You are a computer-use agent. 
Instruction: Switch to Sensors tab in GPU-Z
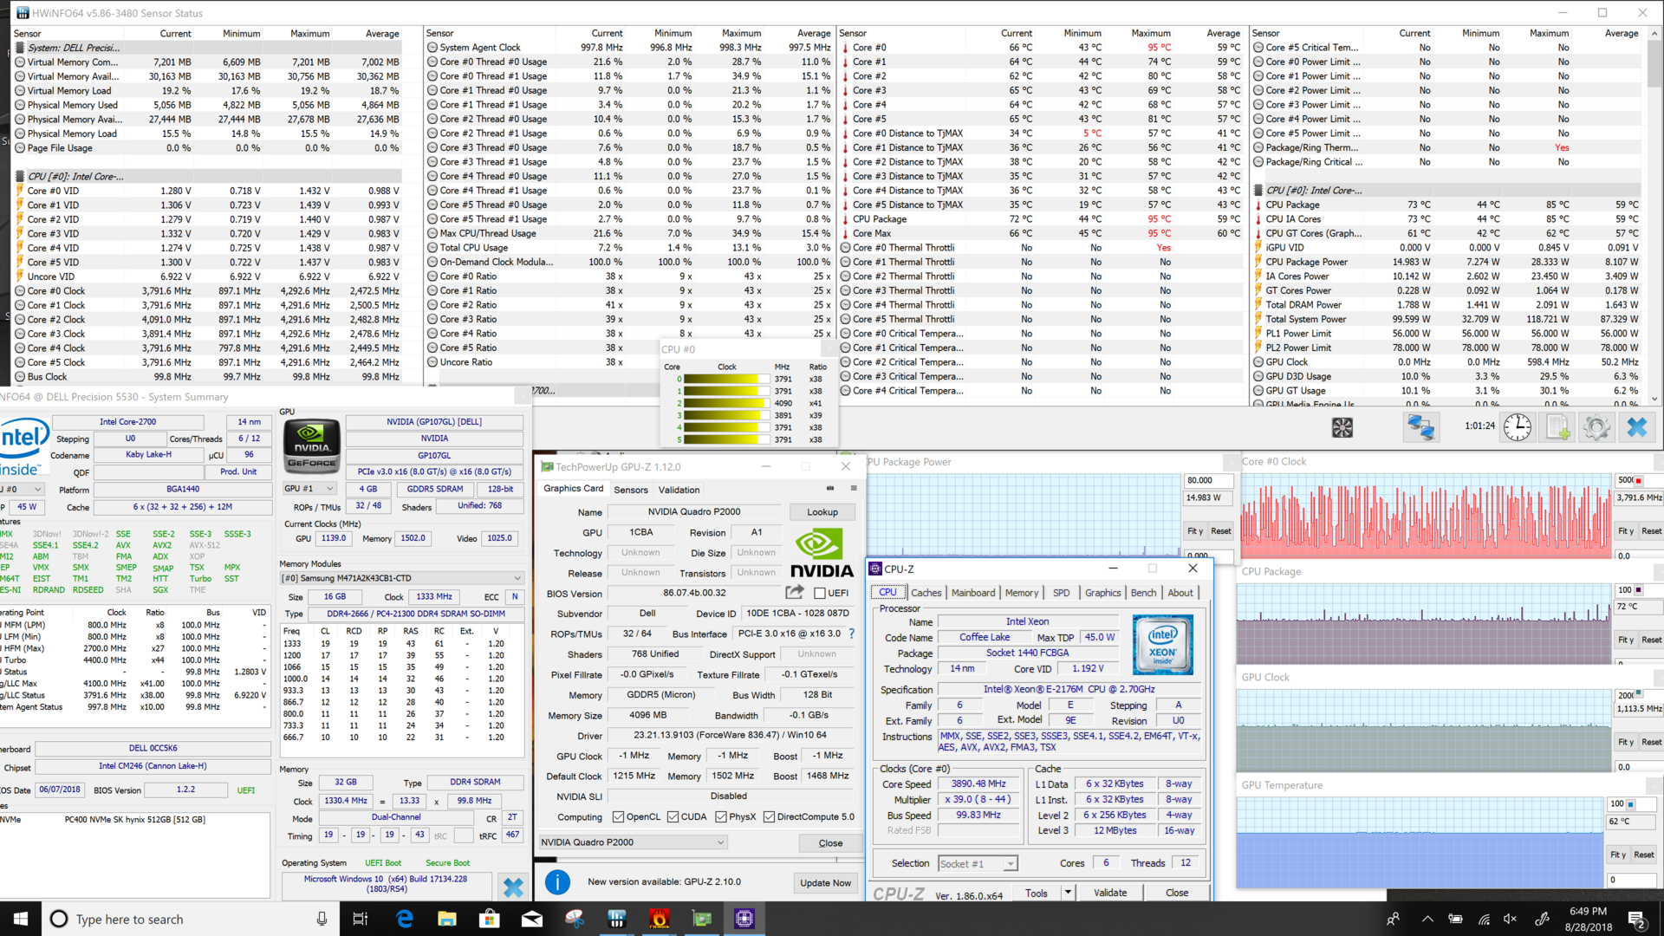[630, 490]
